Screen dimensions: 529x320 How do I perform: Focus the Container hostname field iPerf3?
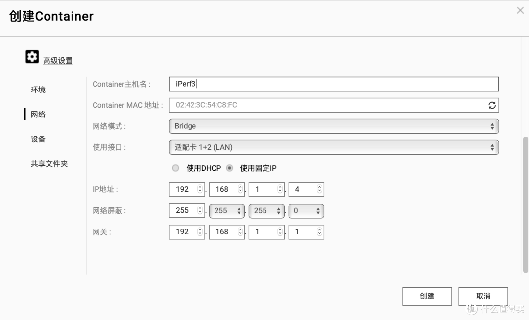334,84
